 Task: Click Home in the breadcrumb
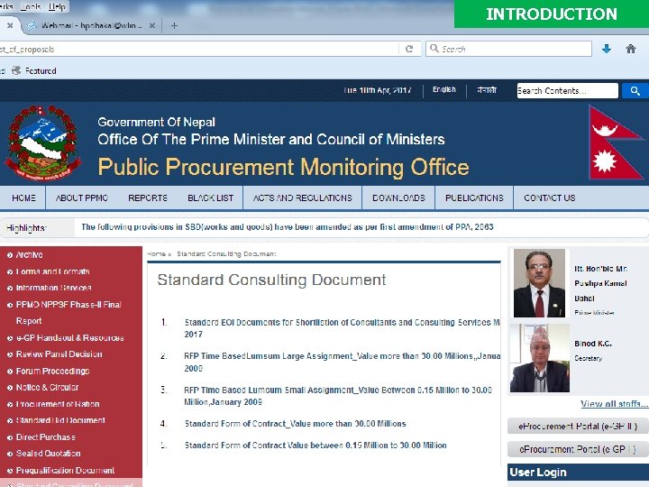coord(156,253)
